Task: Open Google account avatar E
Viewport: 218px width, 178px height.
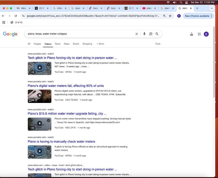Action: pyautogui.click(x=206, y=34)
